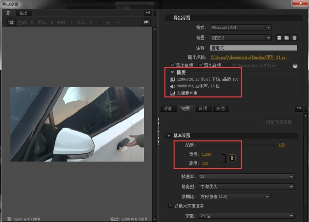The image size is (309, 222).
Task: Click the save preset icon
Action: click(x=279, y=38)
